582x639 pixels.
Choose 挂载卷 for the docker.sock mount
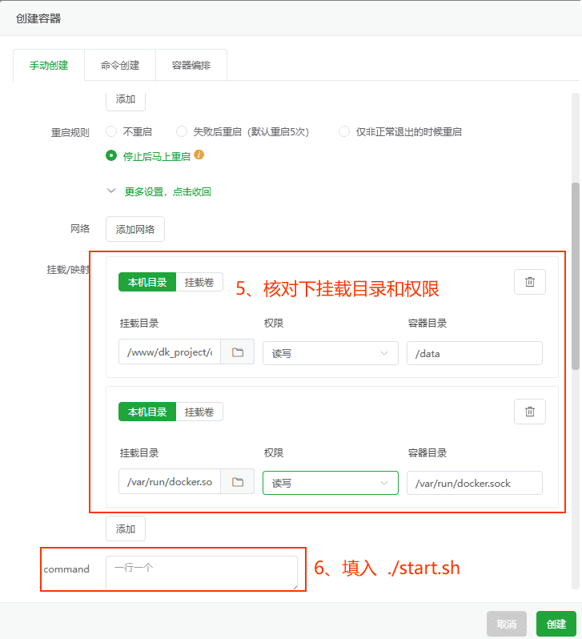tap(199, 412)
